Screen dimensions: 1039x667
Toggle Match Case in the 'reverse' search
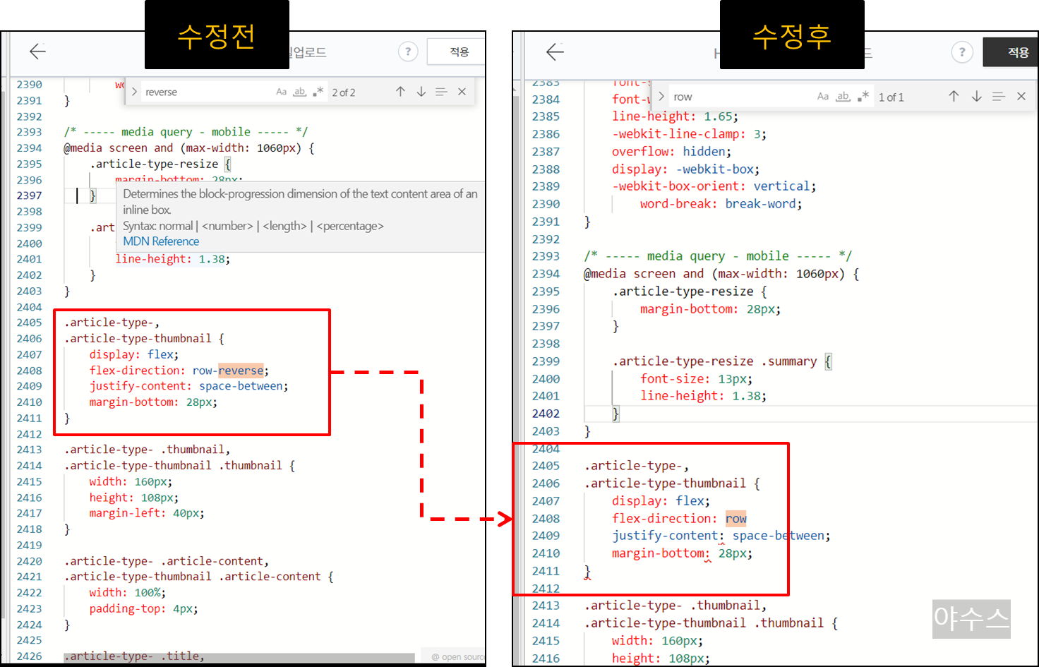point(281,92)
